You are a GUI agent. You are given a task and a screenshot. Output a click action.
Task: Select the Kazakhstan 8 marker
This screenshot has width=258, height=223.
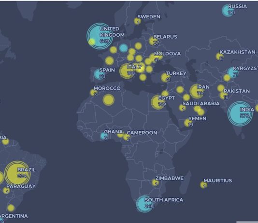point(219,56)
